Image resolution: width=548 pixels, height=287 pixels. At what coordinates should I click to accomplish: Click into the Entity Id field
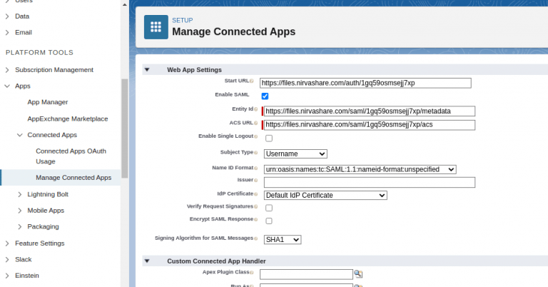[x=370, y=111]
